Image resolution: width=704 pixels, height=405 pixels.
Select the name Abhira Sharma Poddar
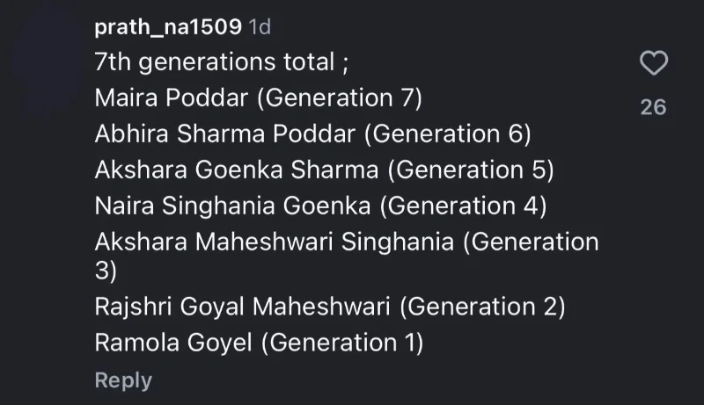tap(225, 134)
